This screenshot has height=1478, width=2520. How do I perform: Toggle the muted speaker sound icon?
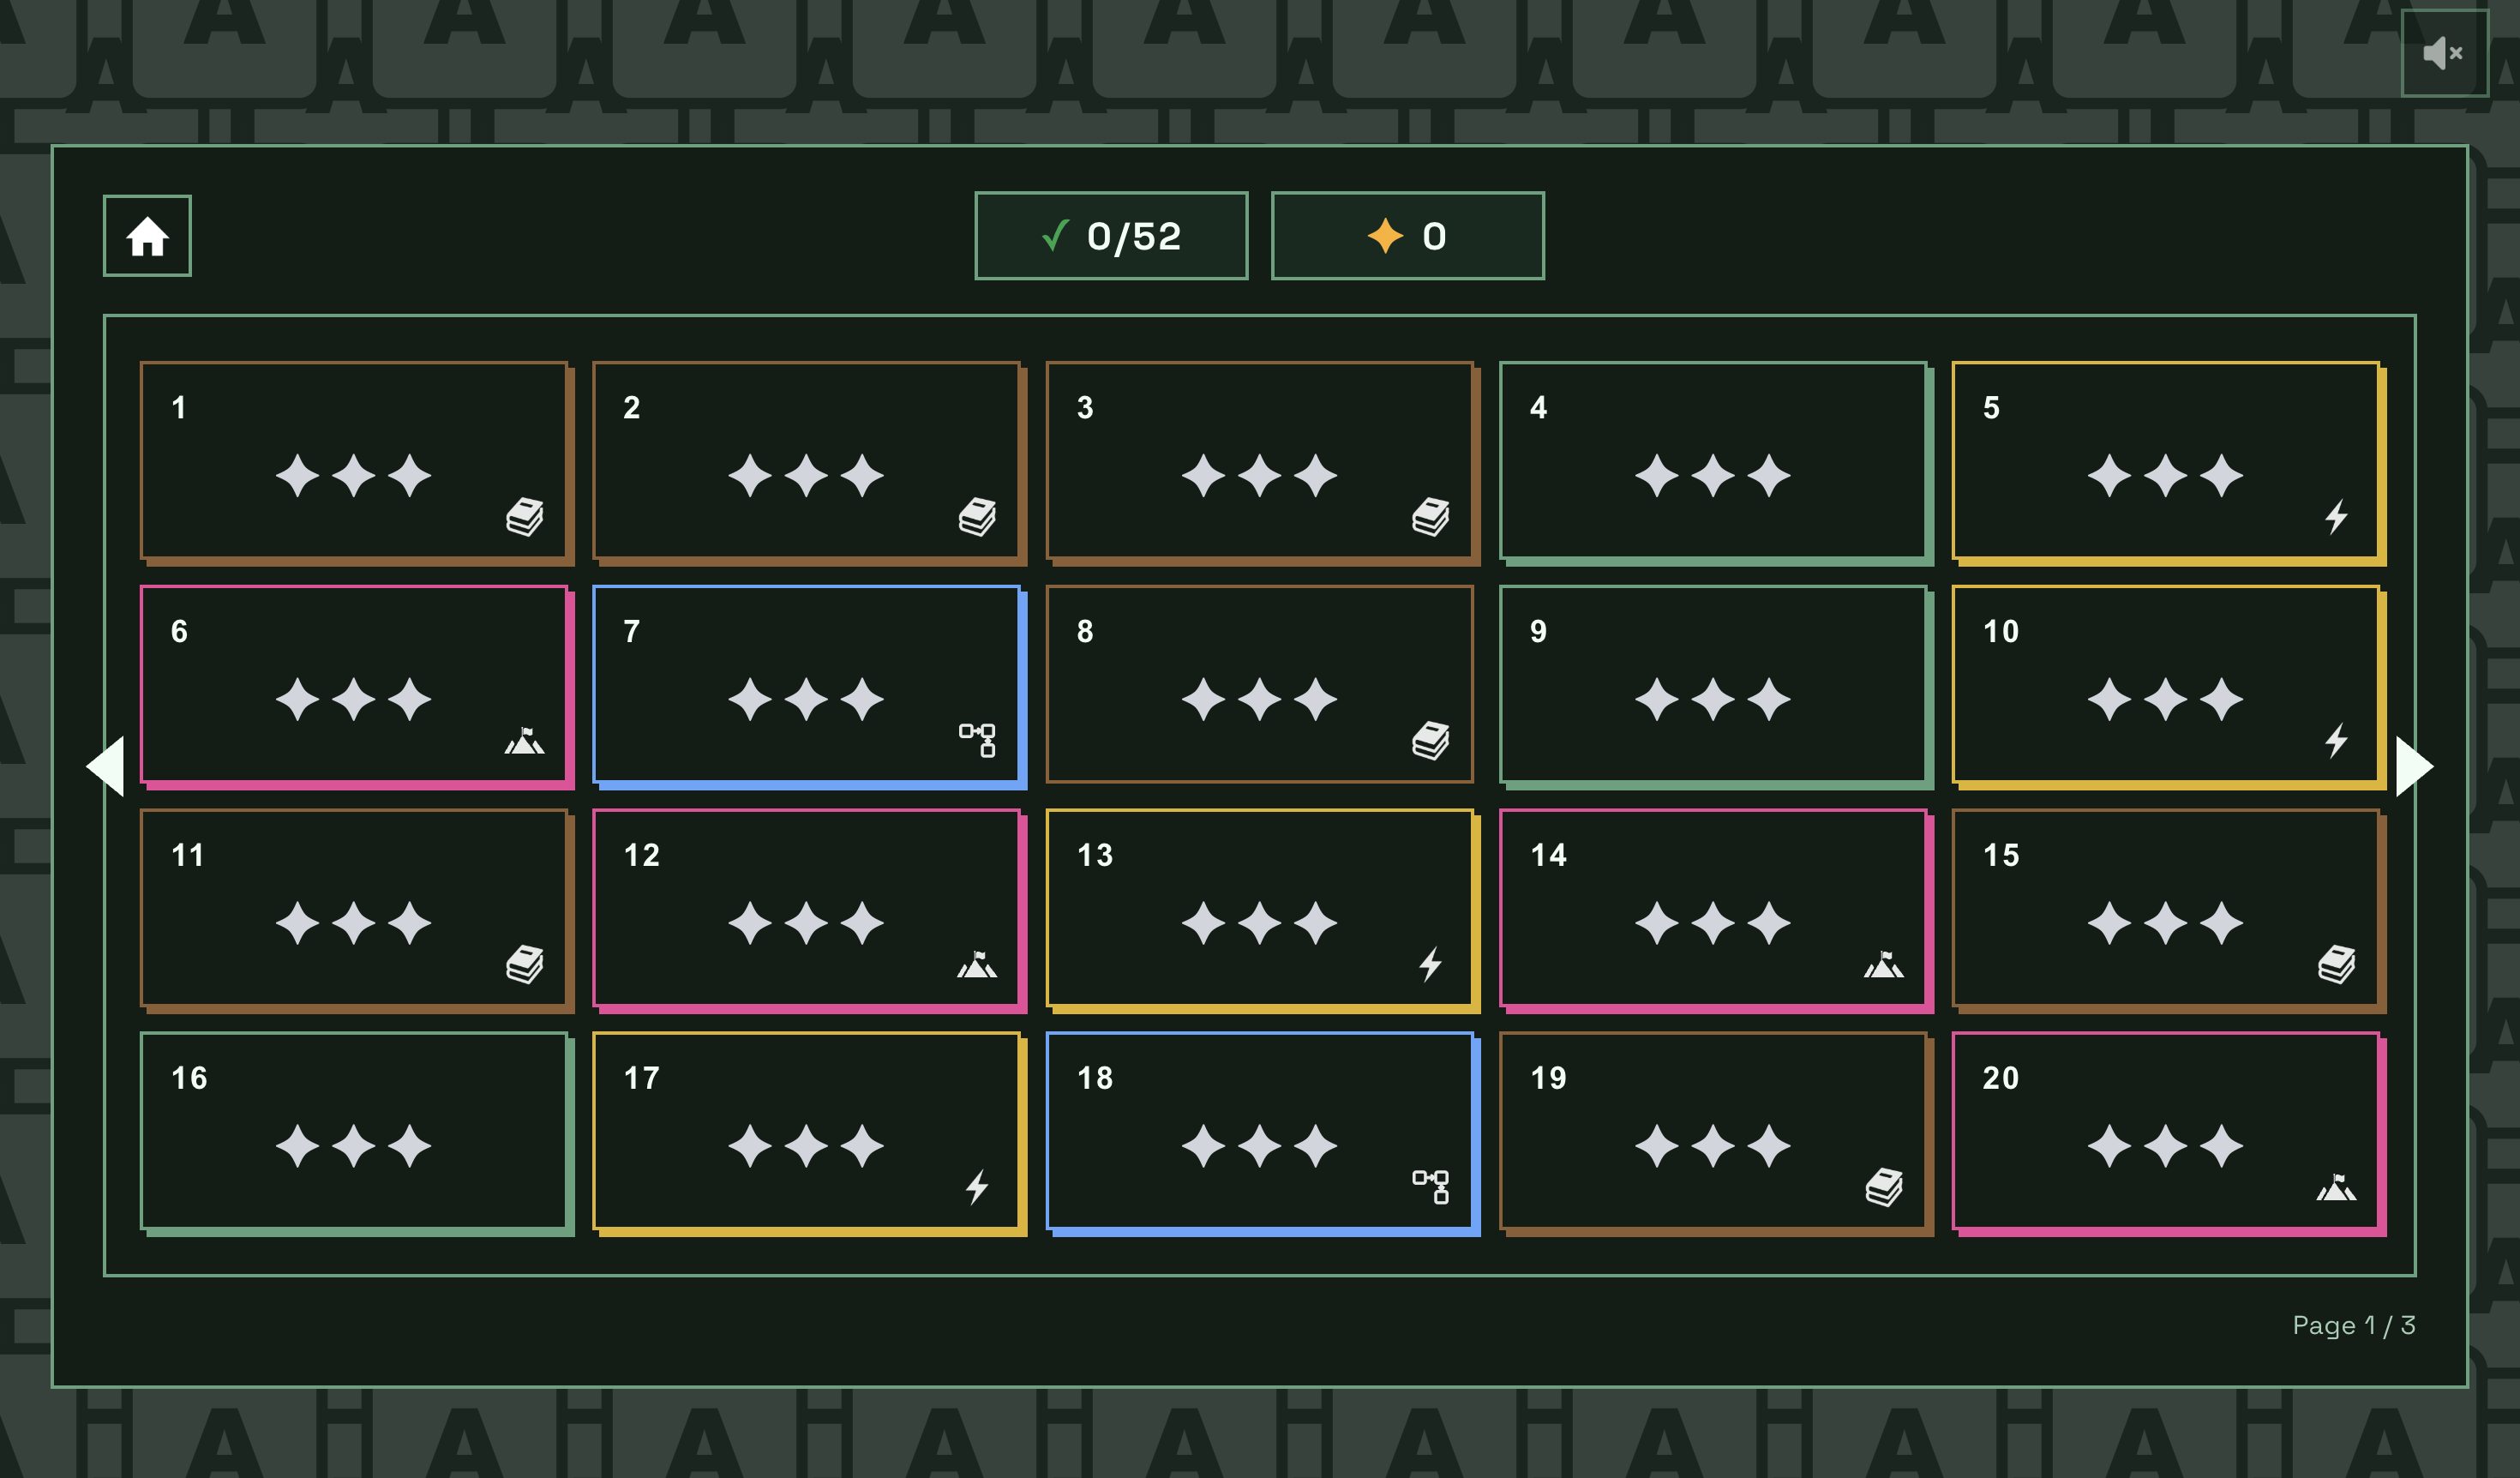2443,53
